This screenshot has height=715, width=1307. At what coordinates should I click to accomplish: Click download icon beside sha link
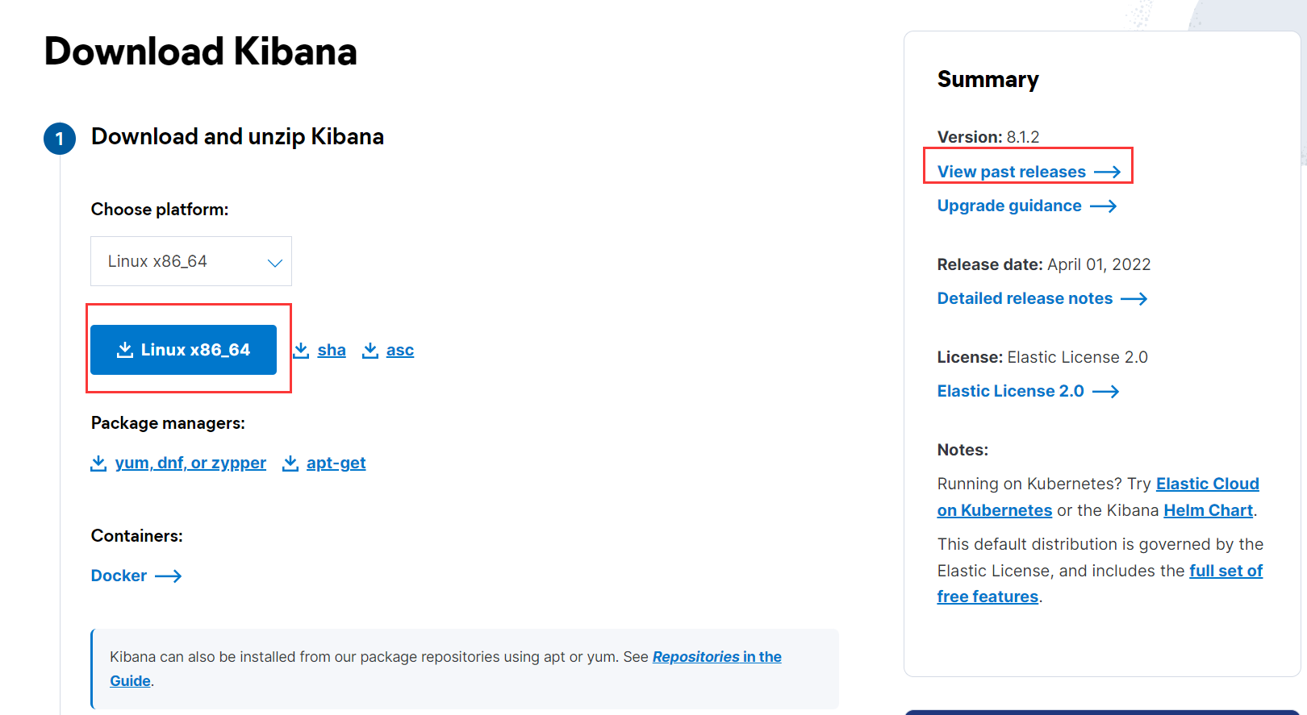(x=301, y=350)
